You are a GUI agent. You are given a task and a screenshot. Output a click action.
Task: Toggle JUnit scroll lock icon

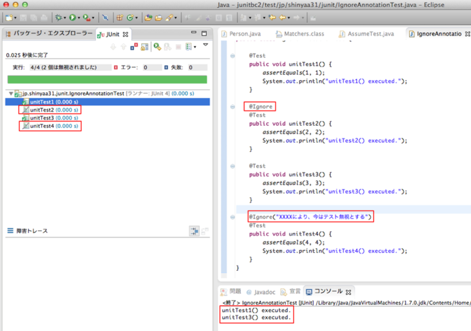click(145, 47)
